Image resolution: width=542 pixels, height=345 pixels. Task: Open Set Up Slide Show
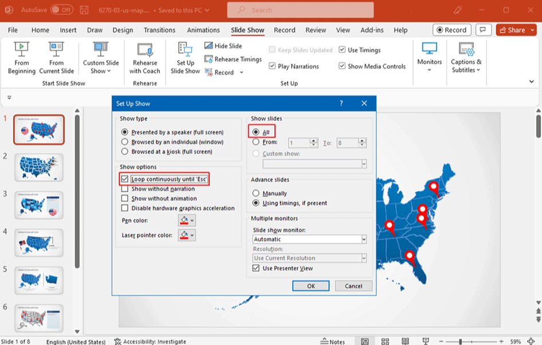pyautogui.click(x=185, y=58)
